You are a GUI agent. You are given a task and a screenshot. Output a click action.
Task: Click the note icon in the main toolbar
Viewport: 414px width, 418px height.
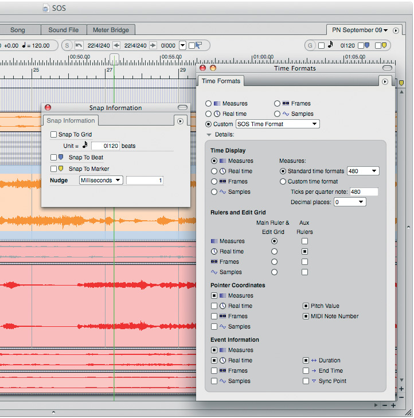coord(330,44)
